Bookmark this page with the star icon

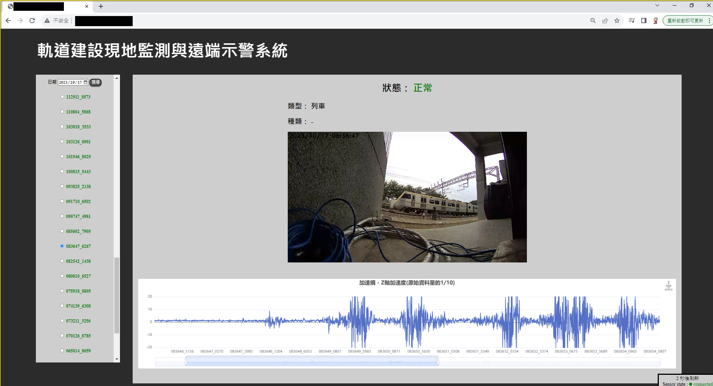[617, 21]
